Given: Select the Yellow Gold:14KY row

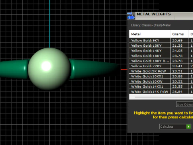Looking at the screenshot, I should tap(161, 51).
